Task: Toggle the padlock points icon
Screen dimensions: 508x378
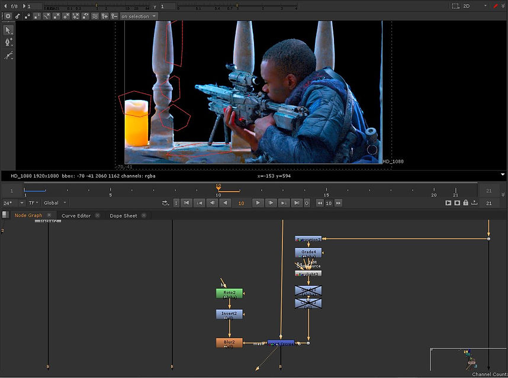Action: coord(27,16)
